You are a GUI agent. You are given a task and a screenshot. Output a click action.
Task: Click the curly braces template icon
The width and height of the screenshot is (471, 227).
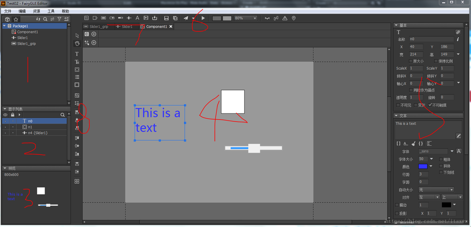(421, 143)
